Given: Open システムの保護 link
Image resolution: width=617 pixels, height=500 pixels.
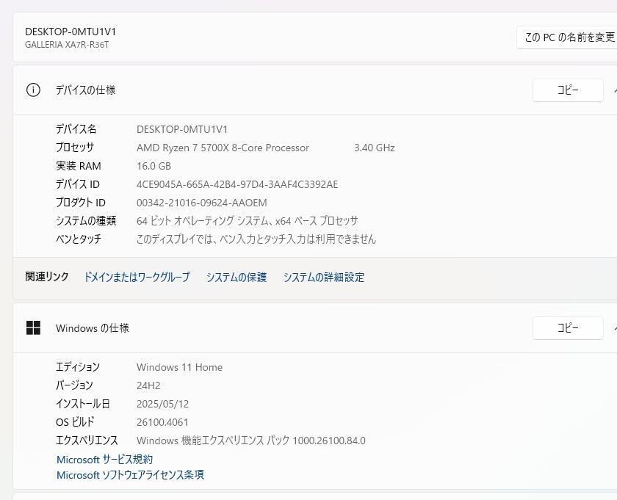Looking at the screenshot, I should (237, 277).
